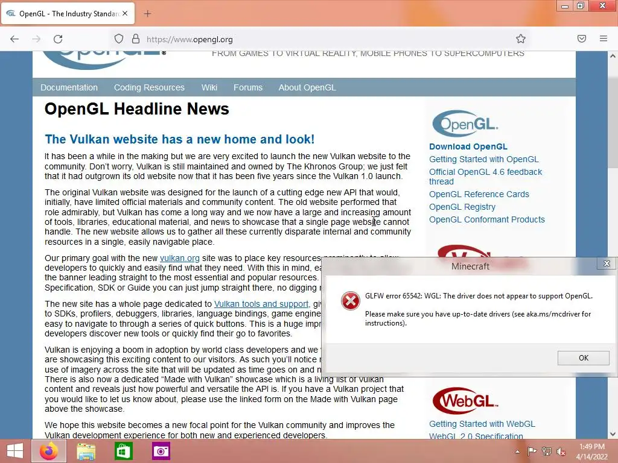Open a new browser tab

pyautogui.click(x=147, y=14)
